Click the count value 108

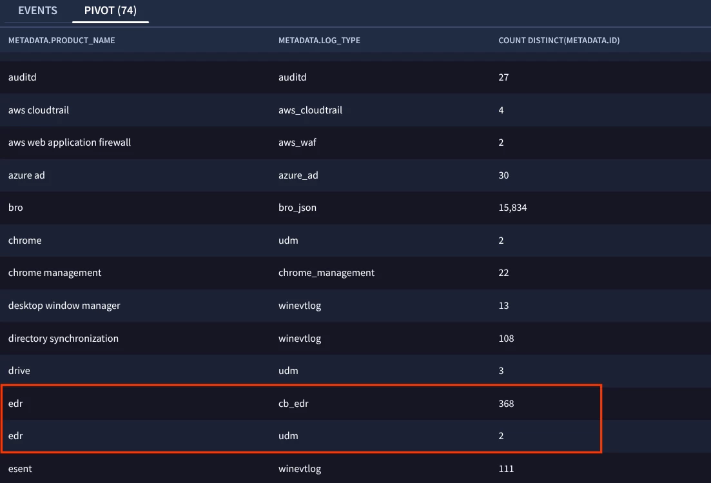click(x=506, y=338)
